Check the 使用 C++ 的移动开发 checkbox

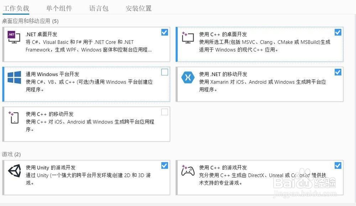pos(164,112)
